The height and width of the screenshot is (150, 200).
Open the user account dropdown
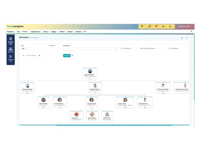click(x=185, y=26)
